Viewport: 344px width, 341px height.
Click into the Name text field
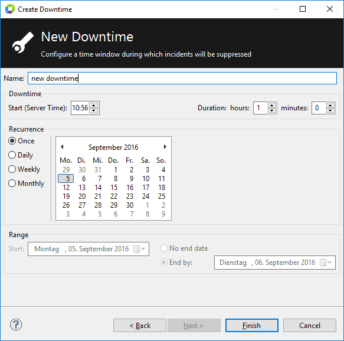point(182,78)
